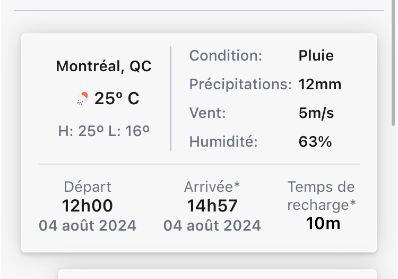The height and width of the screenshot is (279, 398).
Task: Click the 63% humidity value
Action: [315, 141]
